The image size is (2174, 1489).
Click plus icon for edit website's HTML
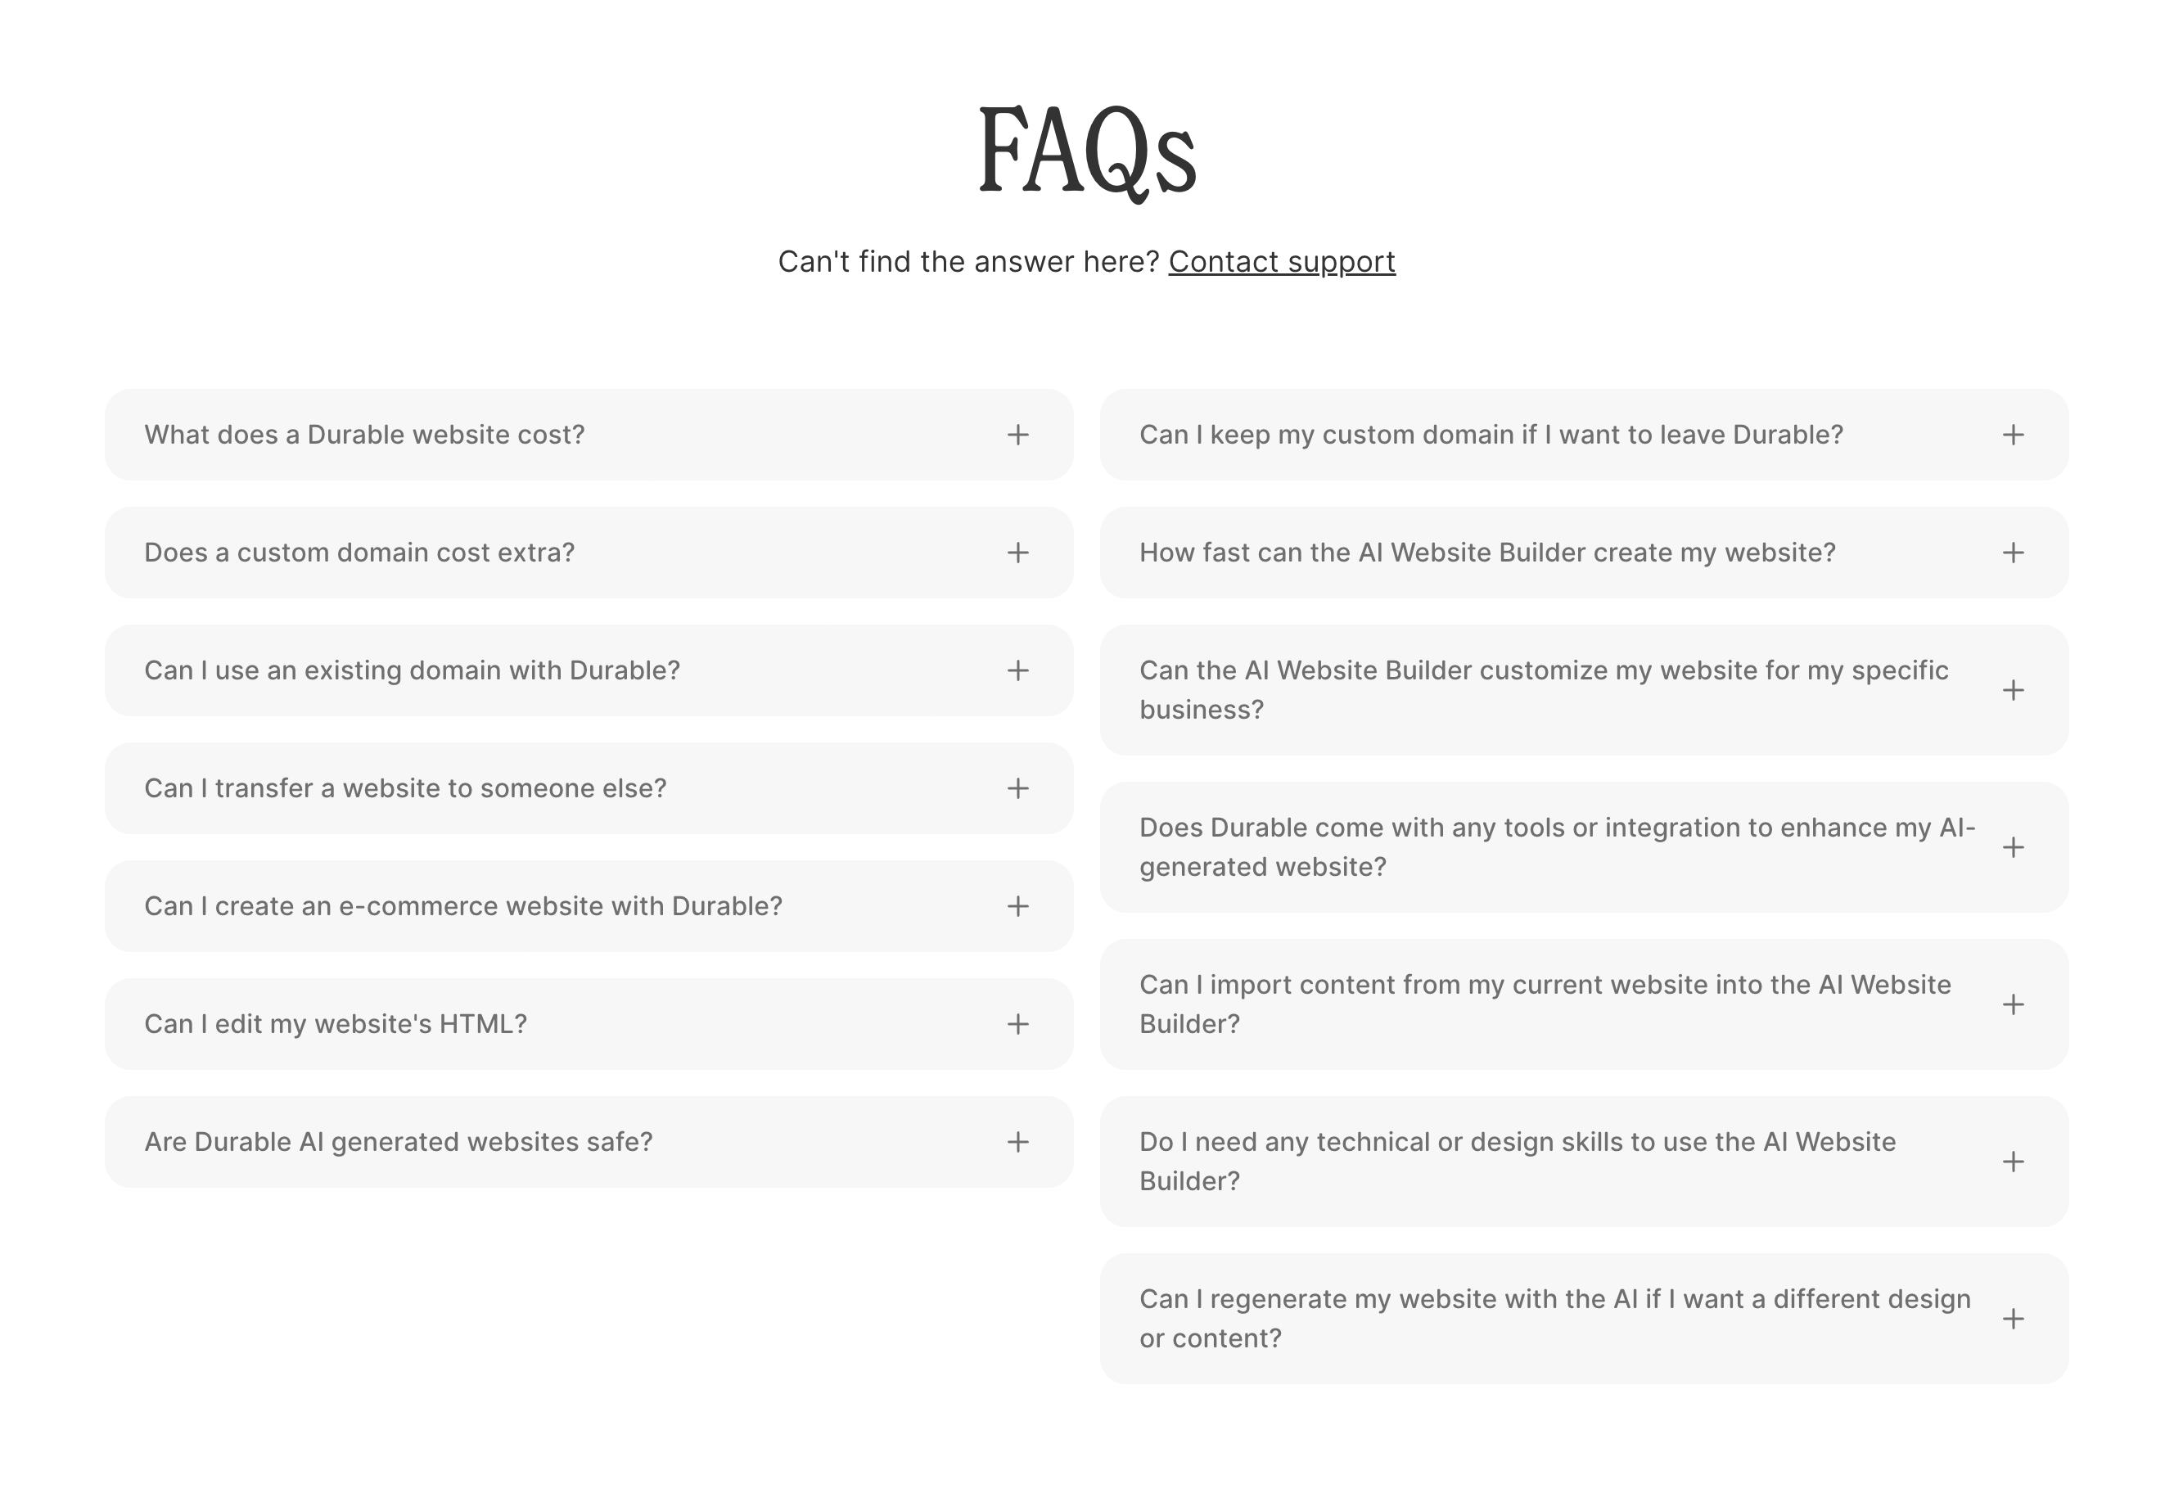point(1017,1024)
